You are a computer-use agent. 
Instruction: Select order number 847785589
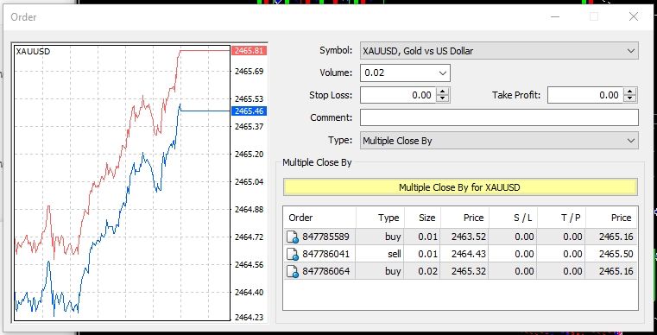coord(325,237)
